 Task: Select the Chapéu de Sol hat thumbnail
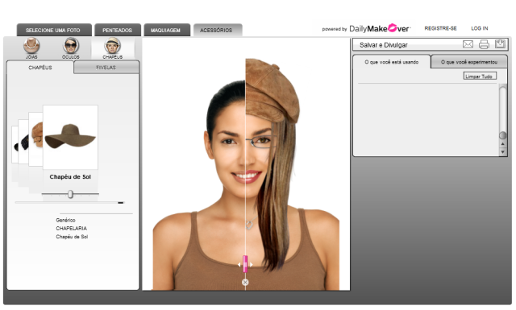[70, 137]
